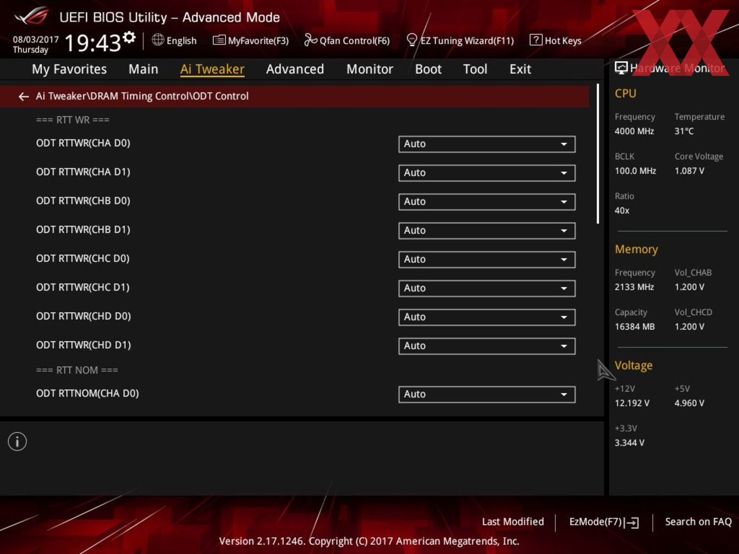Screen dimensions: 739x554
Task: Open ODT RTTWR(CHC D1) dropdown
Action: point(487,288)
